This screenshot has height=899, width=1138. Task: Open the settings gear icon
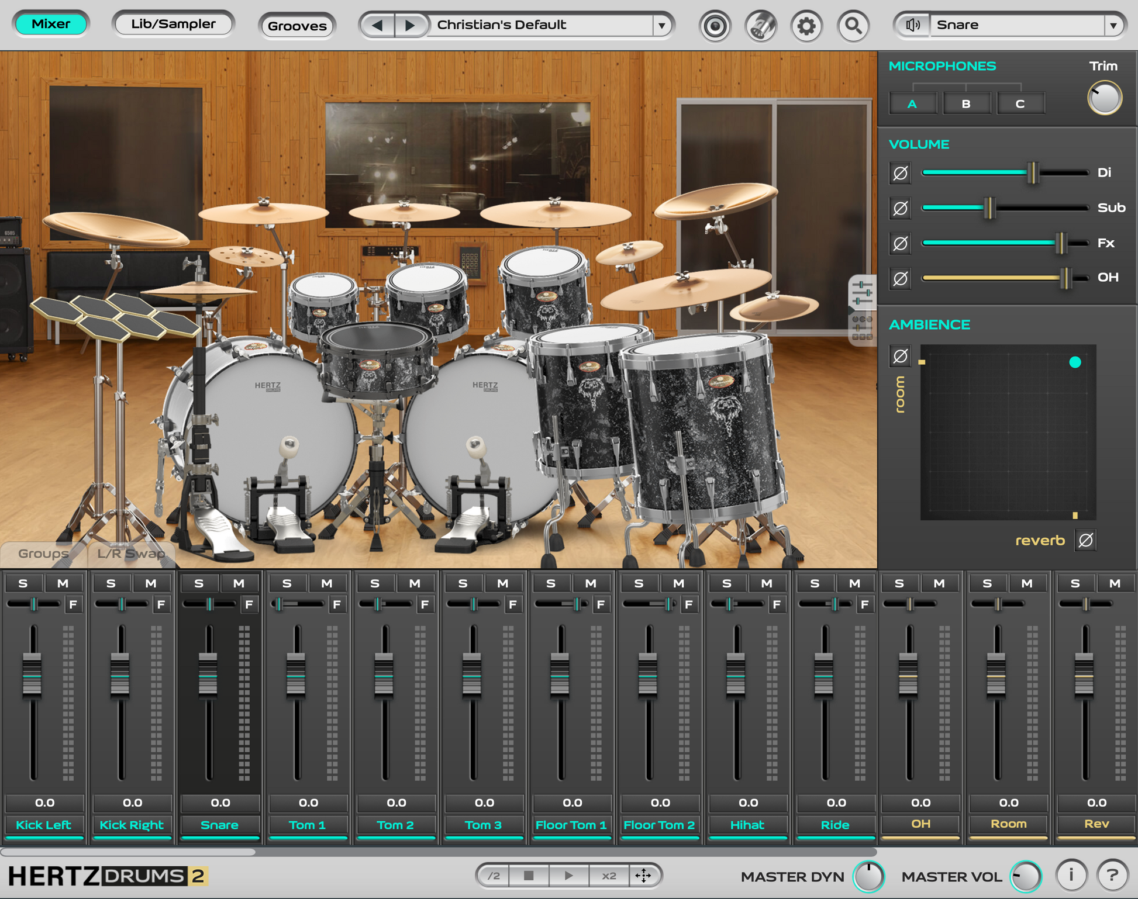point(806,26)
